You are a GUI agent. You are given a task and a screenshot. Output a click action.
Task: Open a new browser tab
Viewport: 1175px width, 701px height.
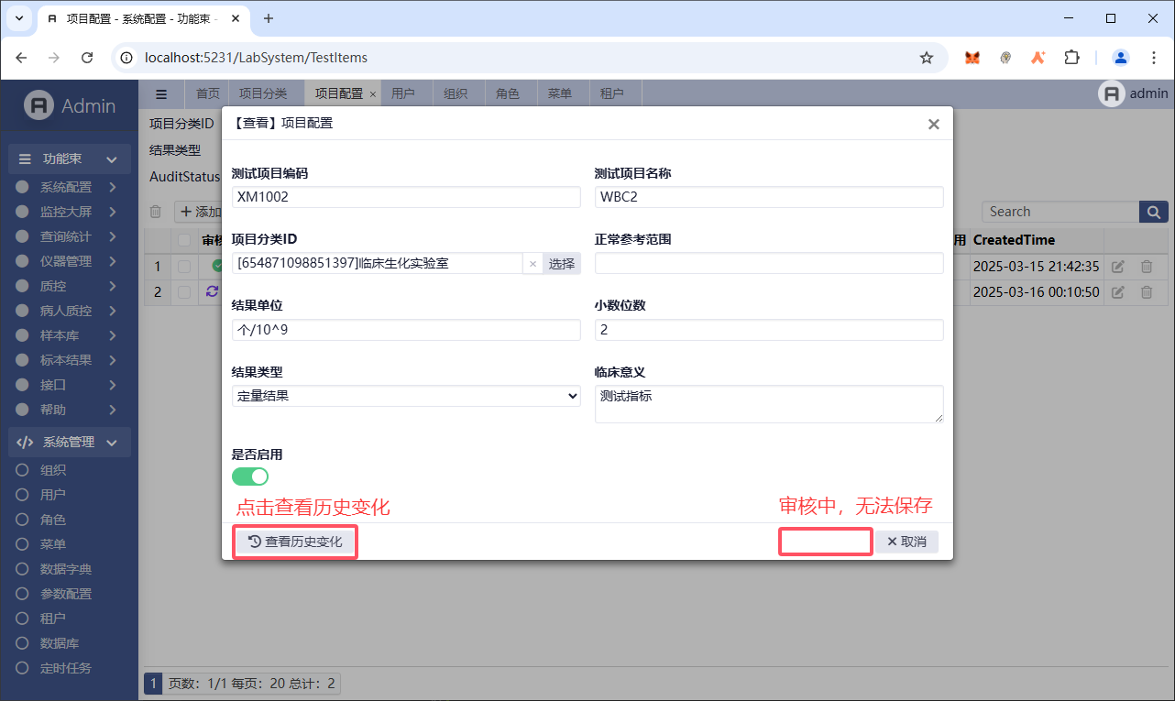(x=269, y=18)
